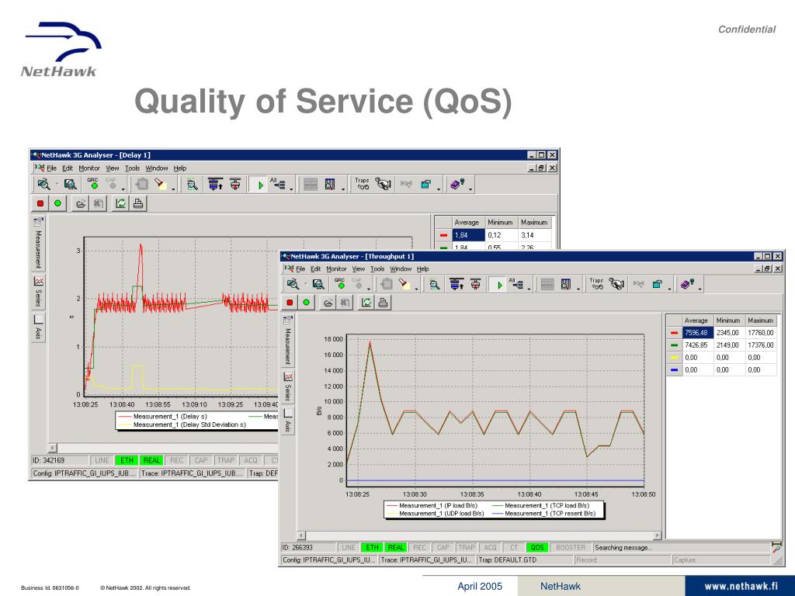This screenshot has width=795, height=596.
Task: Open the Tools menu in Throughput window
Action: pyautogui.click(x=377, y=269)
